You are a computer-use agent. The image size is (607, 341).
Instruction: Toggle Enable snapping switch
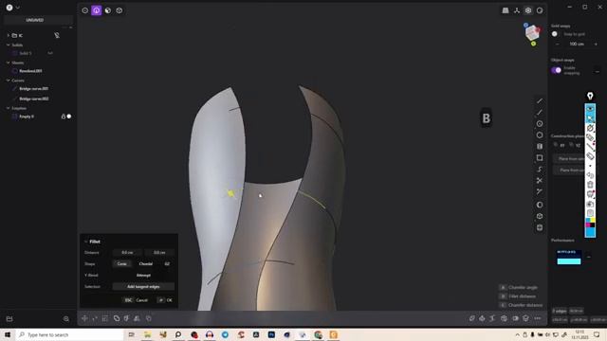click(557, 70)
